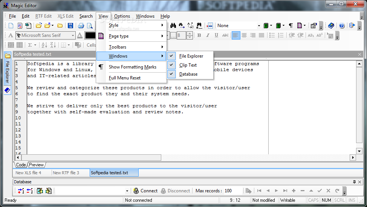Toggle Underline formatting button

216,35
